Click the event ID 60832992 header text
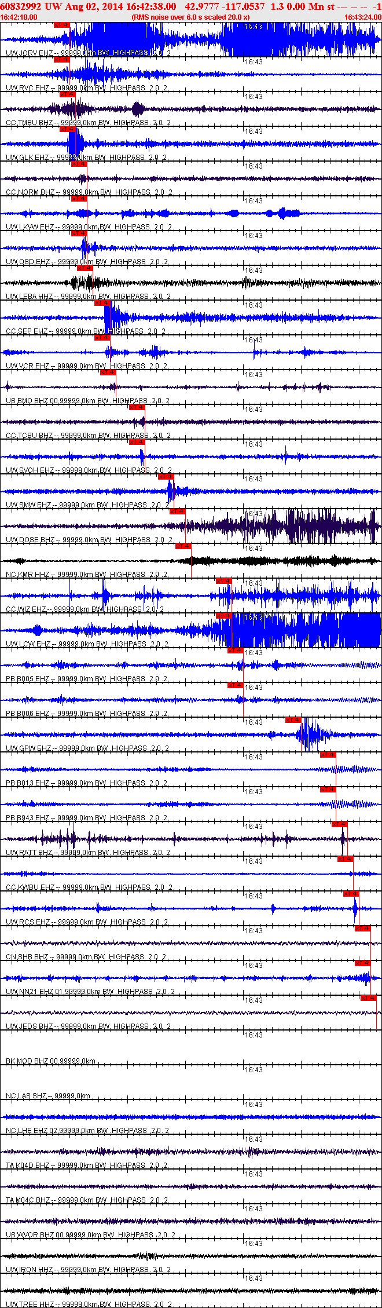Viewport: 382px width, 1308px height. coord(20,6)
